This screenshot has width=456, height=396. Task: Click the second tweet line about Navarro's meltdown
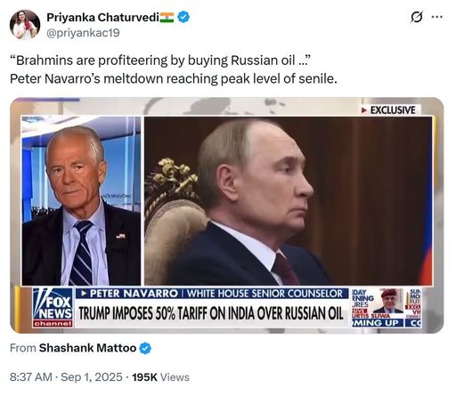pyautogui.click(x=174, y=79)
